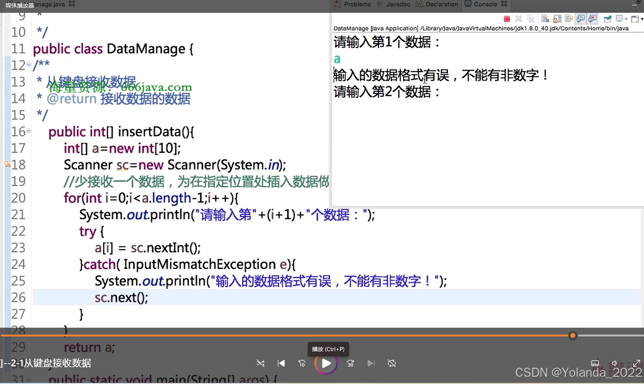Toggle show console when standard error changes
644x384 pixels.
coord(593,19)
